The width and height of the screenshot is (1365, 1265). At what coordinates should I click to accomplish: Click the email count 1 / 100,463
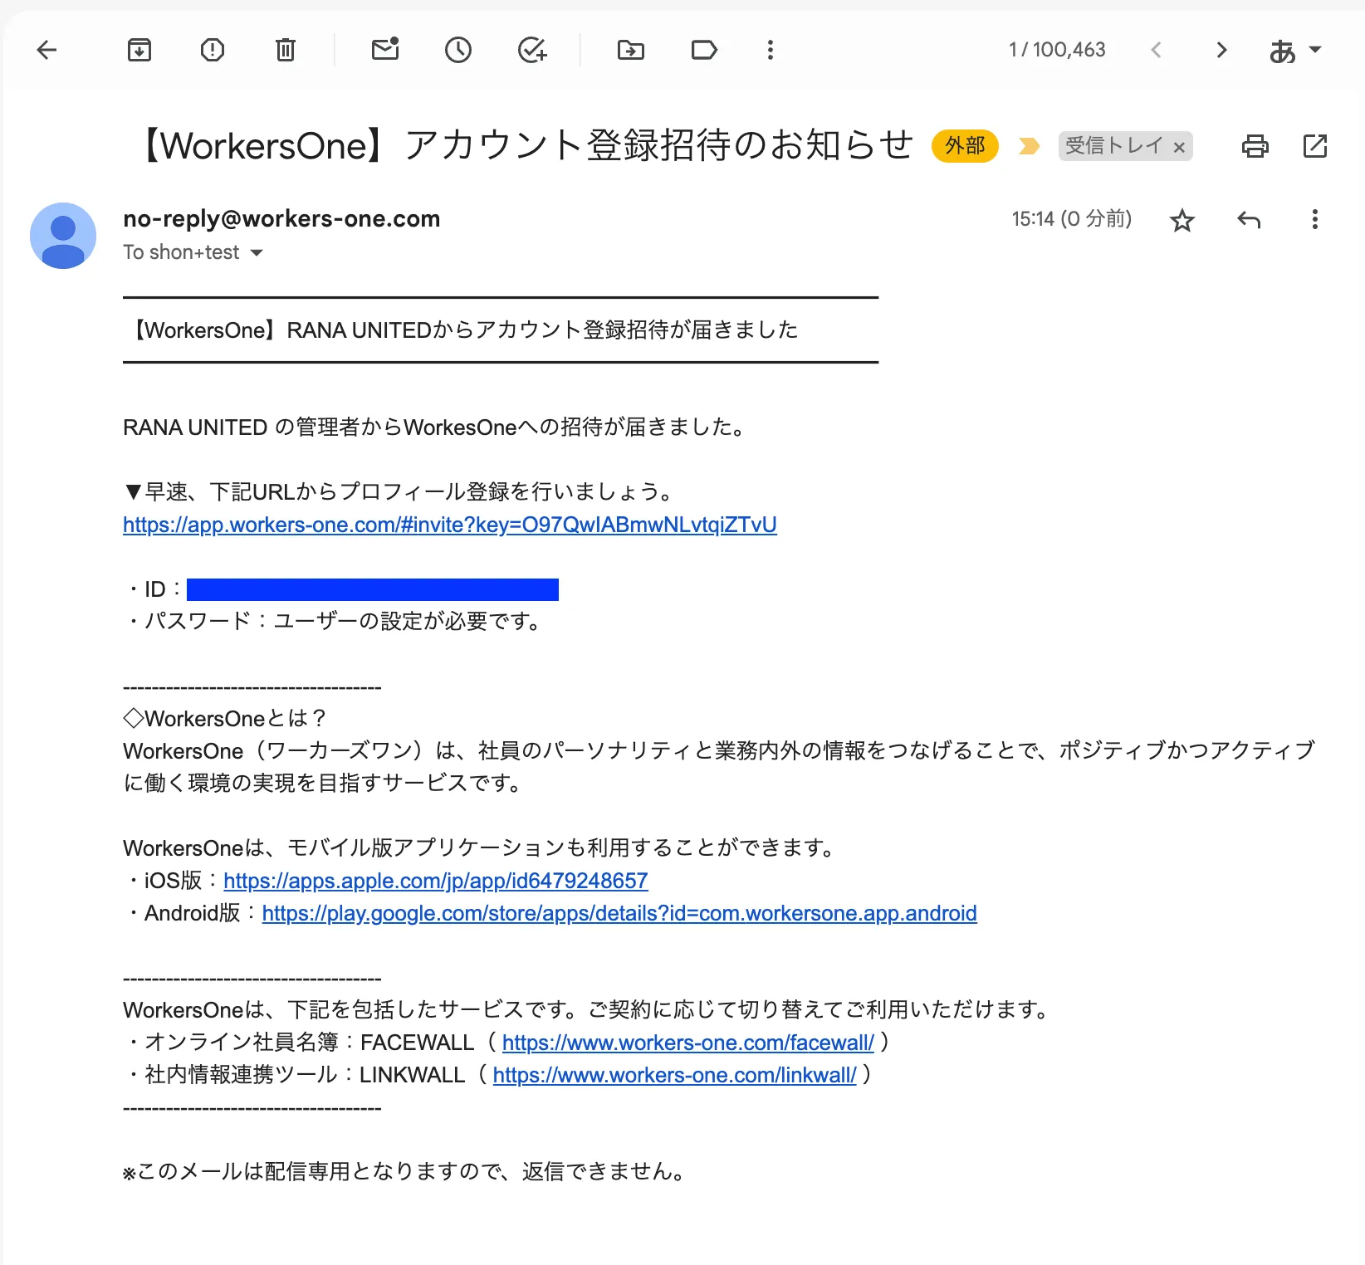(1057, 50)
